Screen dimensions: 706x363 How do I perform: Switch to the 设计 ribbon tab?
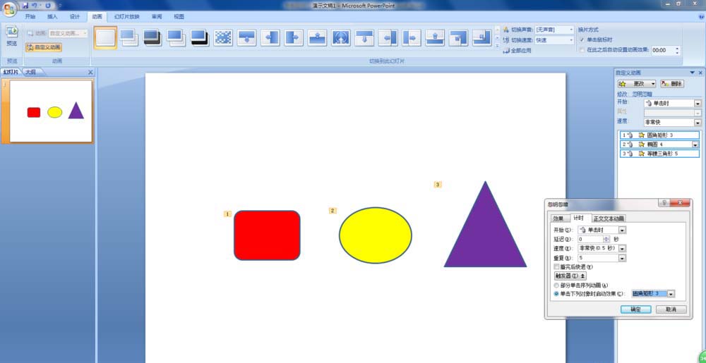pos(75,17)
